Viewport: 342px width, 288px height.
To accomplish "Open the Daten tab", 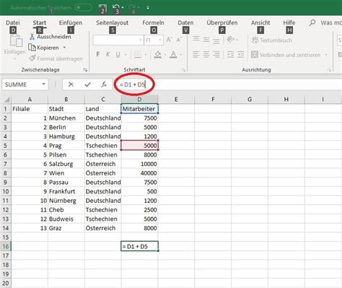I will (x=185, y=22).
